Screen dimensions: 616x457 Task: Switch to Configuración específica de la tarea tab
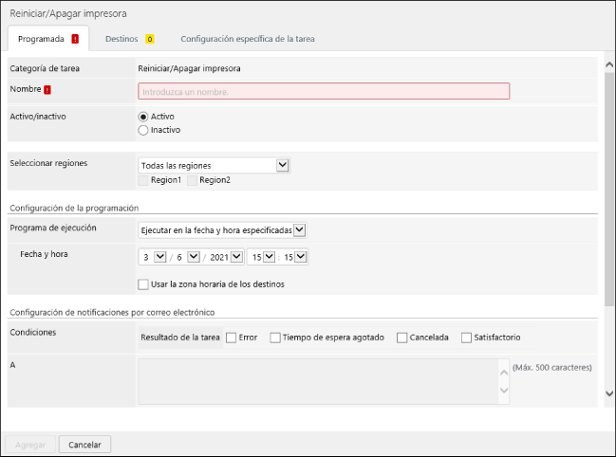(x=248, y=39)
